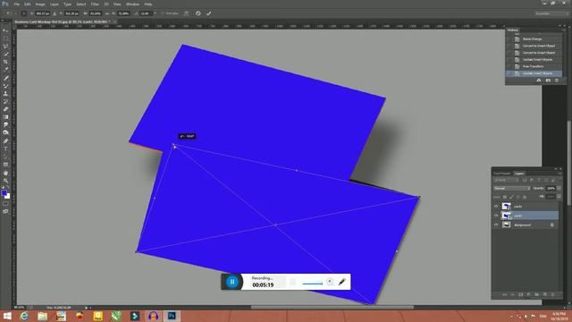
Task: Click the reference point locator icon
Action: 24,13
